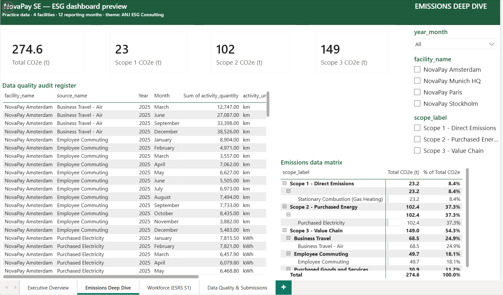Image resolution: width=503 pixels, height=295 pixels.
Task: Check the NovaPay Stockholm facility filter
Action: point(417,104)
